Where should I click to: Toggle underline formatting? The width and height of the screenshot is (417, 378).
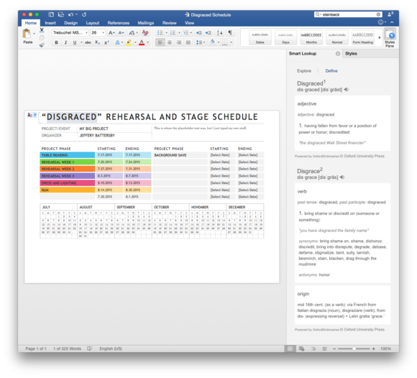pyautogui.click(x=75, y=42)
